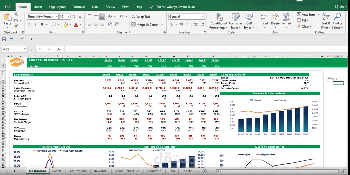Image resolution: width=350 pixels, height=175 pixels.
Task: Click the AutoSum sigma icon
Action: [299, 15]
